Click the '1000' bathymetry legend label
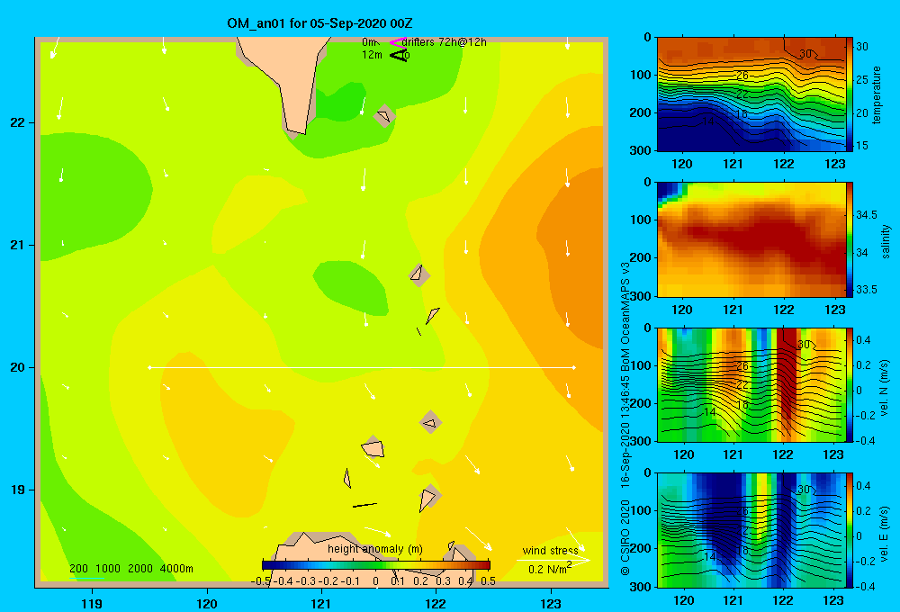 [x=108, y=569]
